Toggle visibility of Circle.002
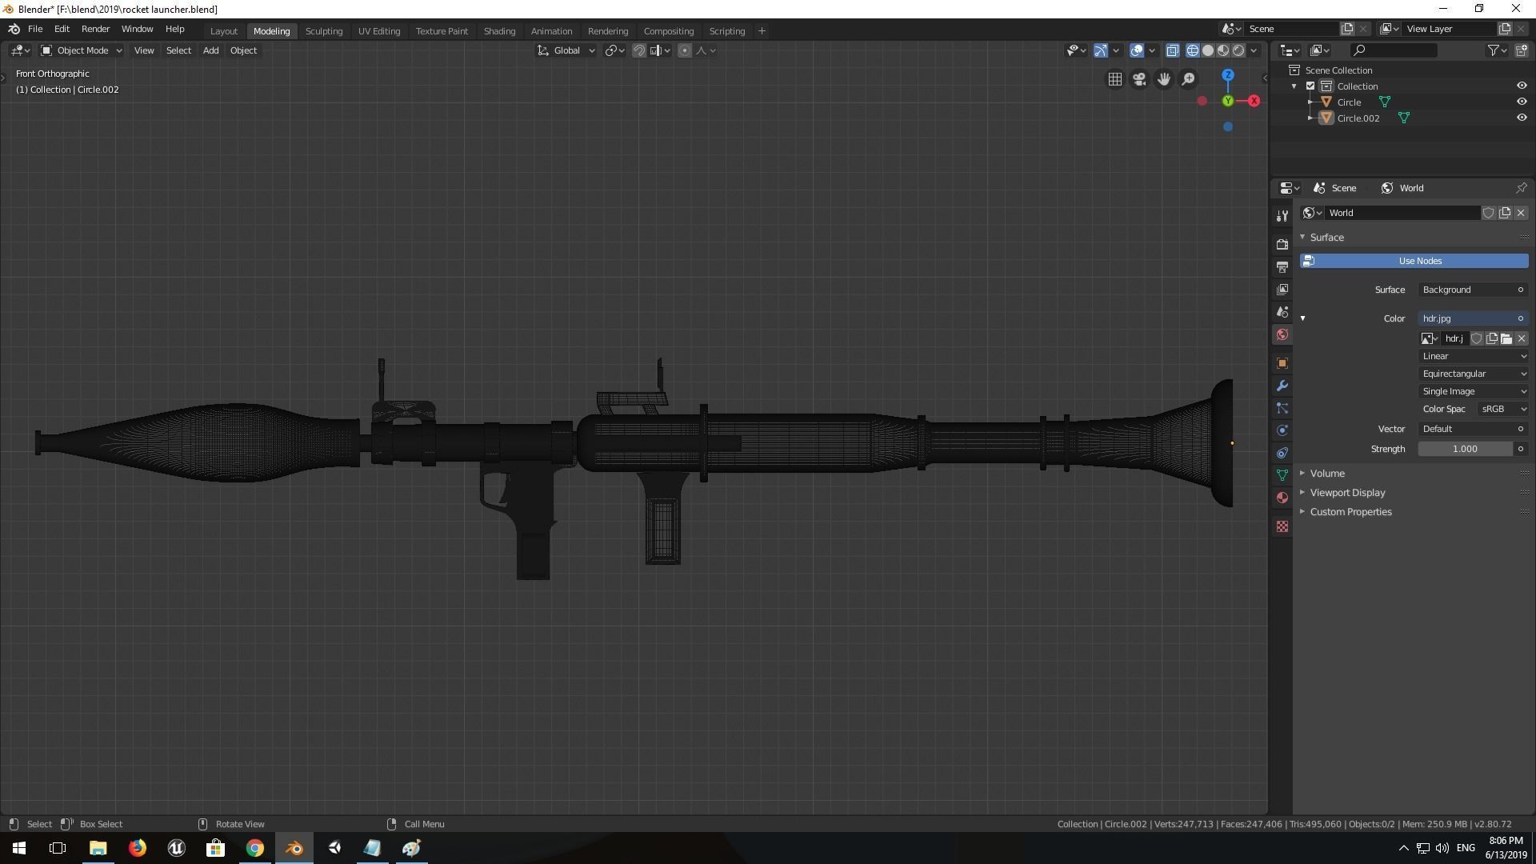Image resolution: width=1536 pixels, height=864 pixels. pyautogui.click(x=1522, y=118)
